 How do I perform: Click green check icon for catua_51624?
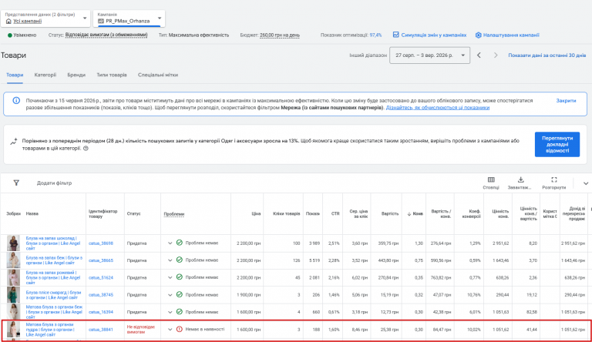180,277
